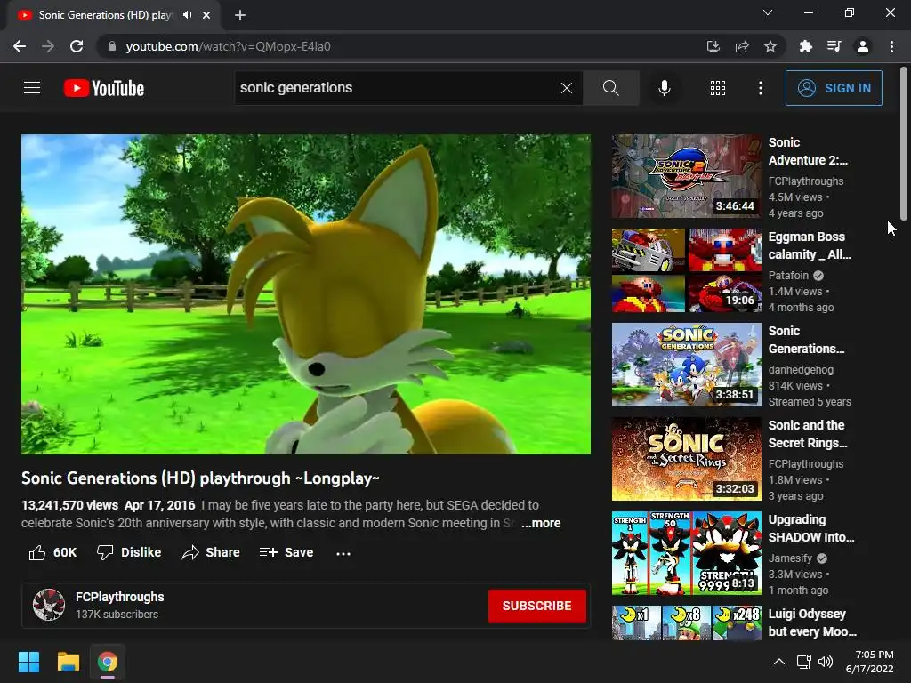This screenshot has width=911, height=683.
Task: Go forward with browser forward arrow
Action: 48,46
